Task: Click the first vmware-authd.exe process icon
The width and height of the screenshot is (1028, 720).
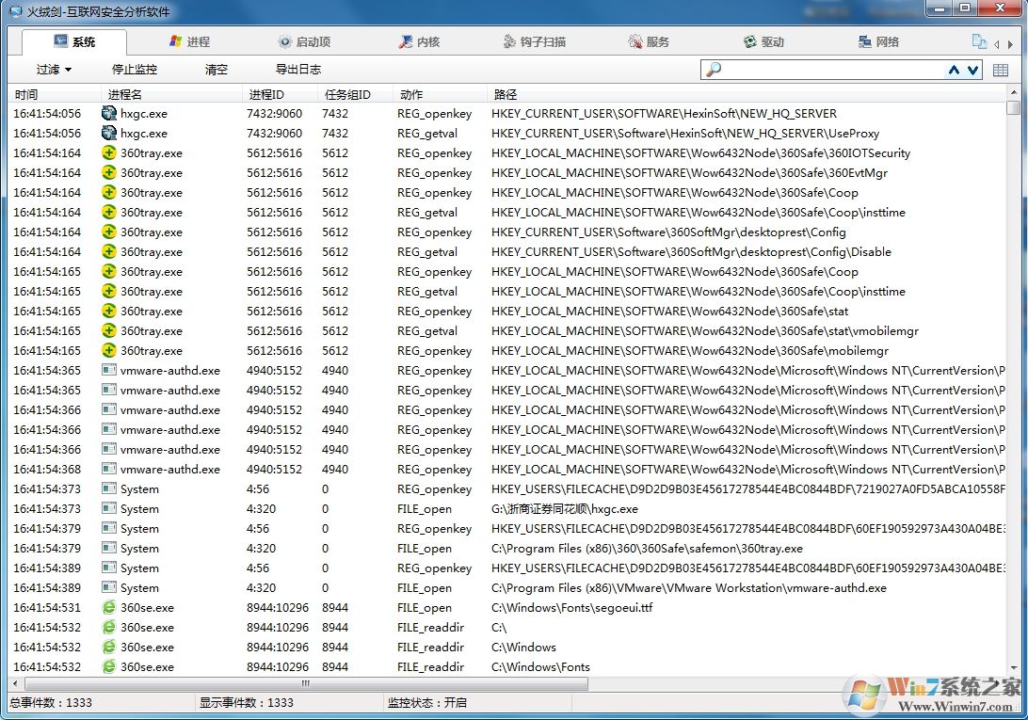Action: [x=109, y=370]
